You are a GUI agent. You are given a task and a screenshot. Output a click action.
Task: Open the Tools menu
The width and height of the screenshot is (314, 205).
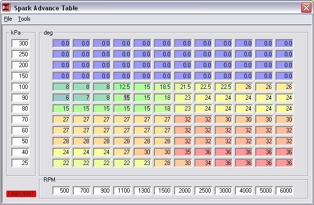tap(24, 19)
